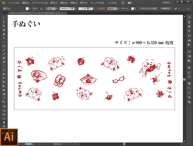The image size is (193, 146).
Task: Expand the 2 pt brush definition dropdown
Action: click(x=94, y=9)
